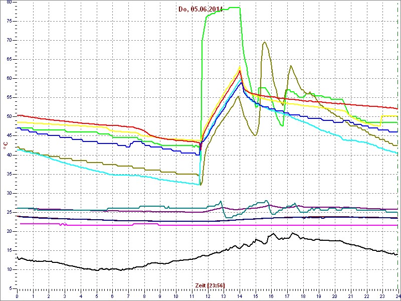Click the "°C" temperature axis unit label

click(6, 145)
